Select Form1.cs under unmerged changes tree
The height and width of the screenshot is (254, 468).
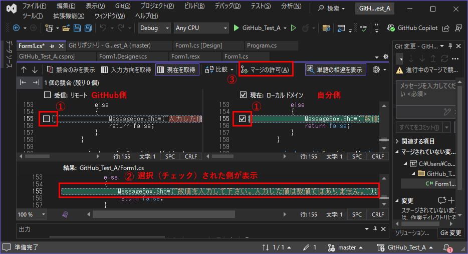point(440,183)
